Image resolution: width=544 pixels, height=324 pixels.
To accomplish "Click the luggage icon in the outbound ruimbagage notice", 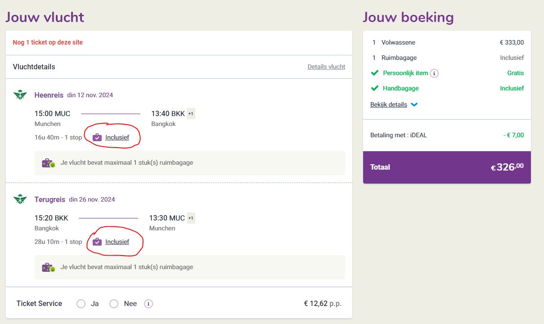I will pos(48,163).
